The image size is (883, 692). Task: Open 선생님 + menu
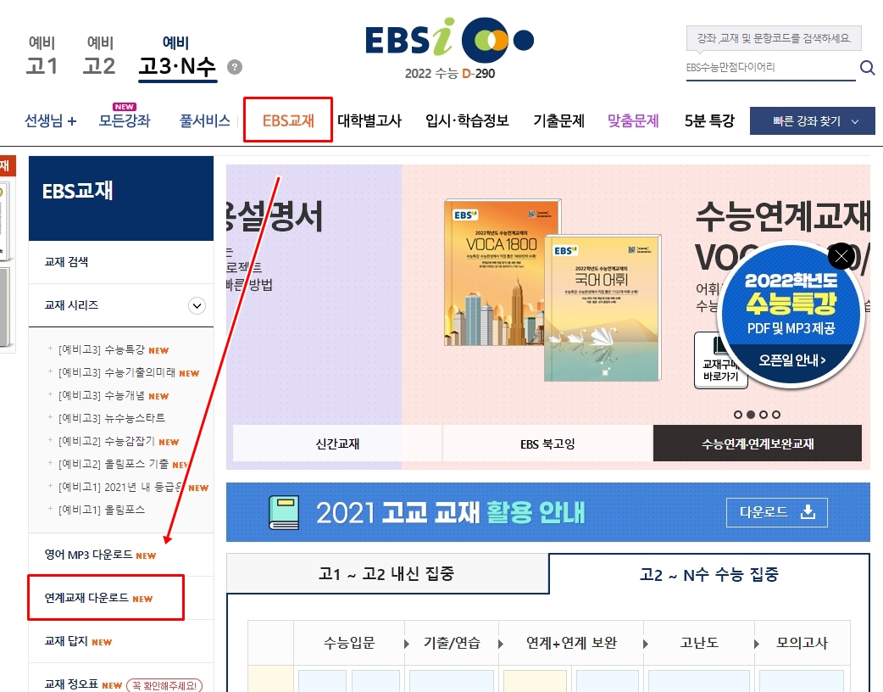tap(51, 120)
